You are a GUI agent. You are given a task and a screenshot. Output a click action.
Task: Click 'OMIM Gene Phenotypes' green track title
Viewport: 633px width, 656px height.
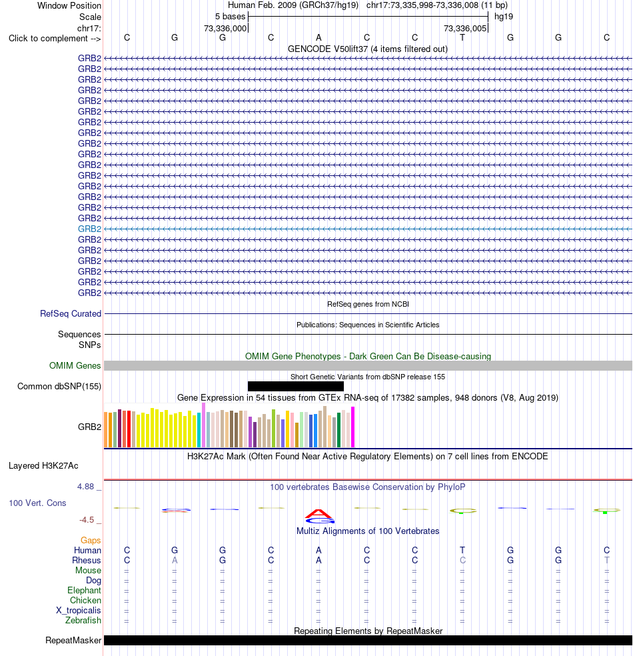368,357
